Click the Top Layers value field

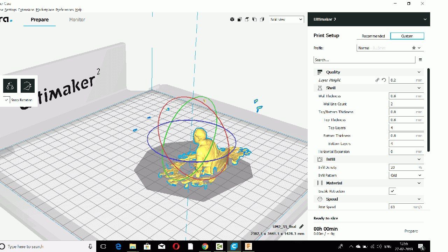click(406, 128)
